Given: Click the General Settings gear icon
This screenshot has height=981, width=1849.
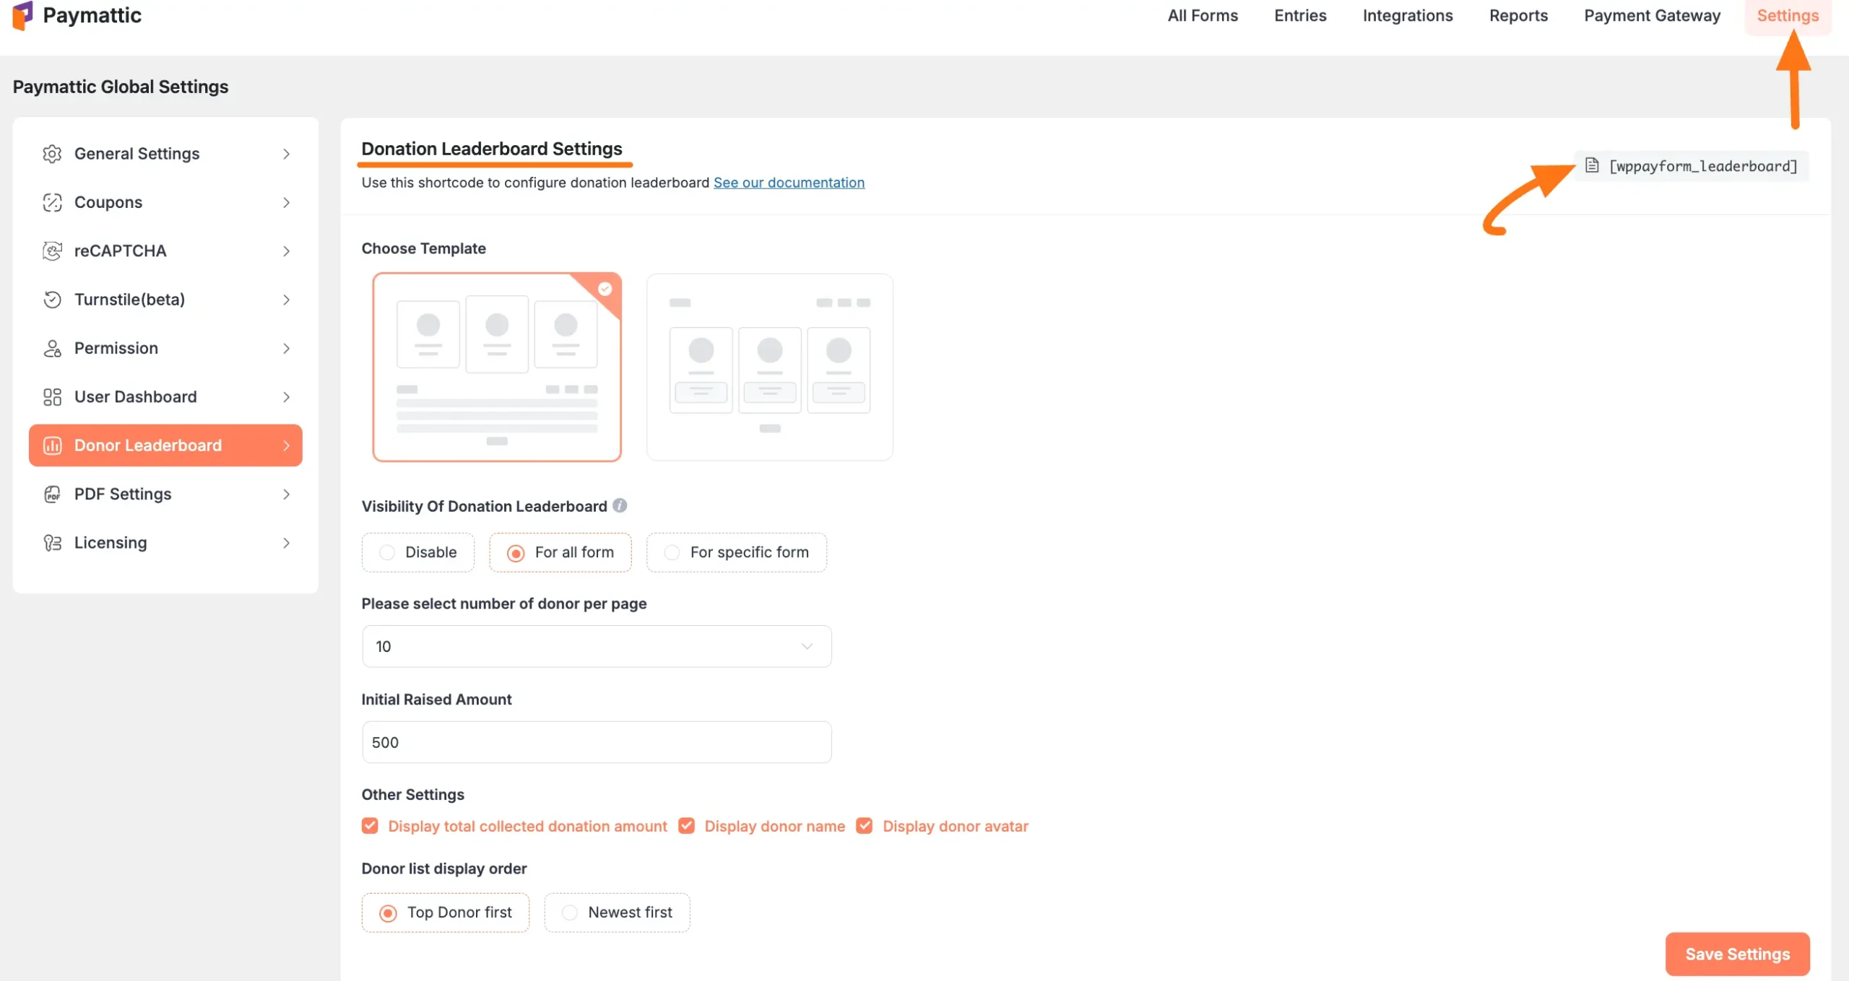Looking at the screenshot, I should (52, 154).
